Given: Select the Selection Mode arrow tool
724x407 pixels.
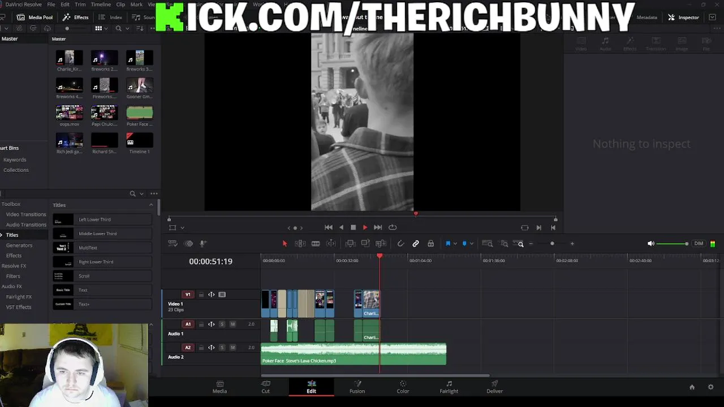Looking at the screenshot, I should pos(285,244).
